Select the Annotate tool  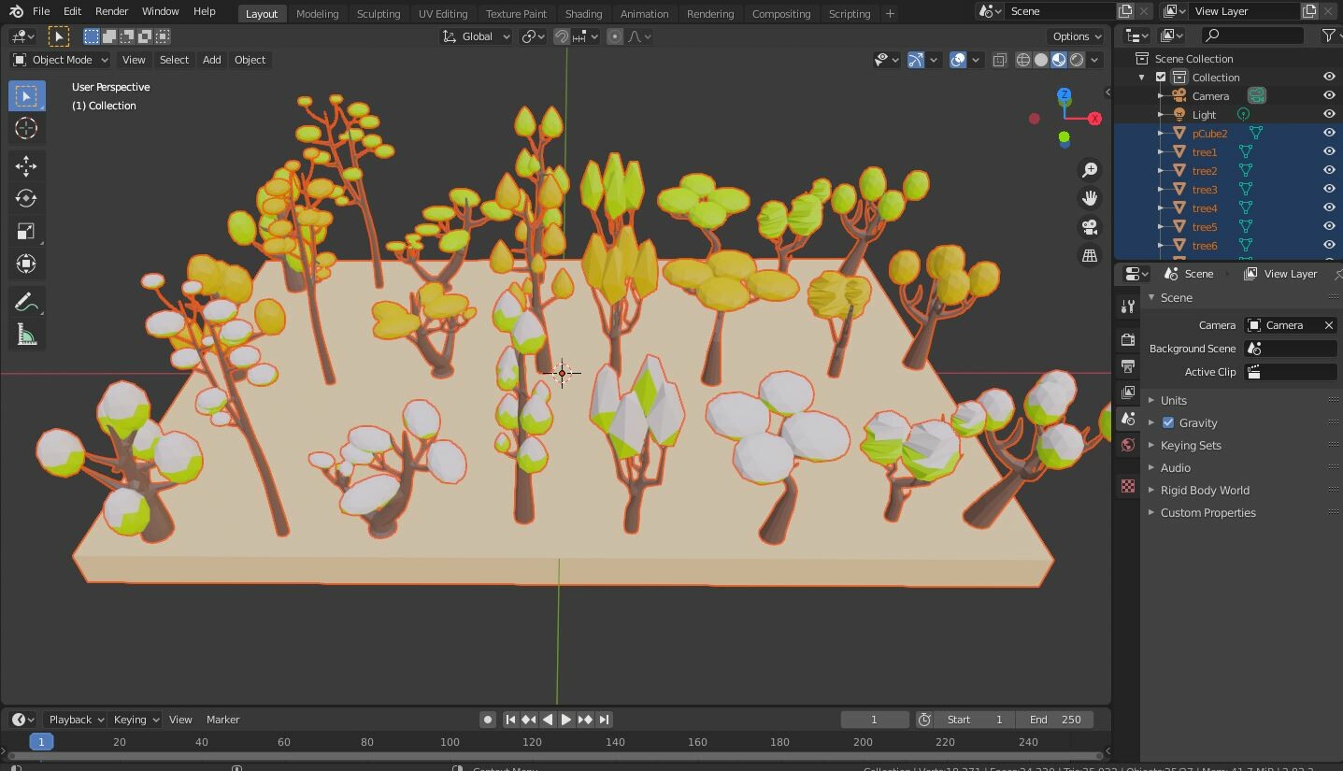pos(26,301)
